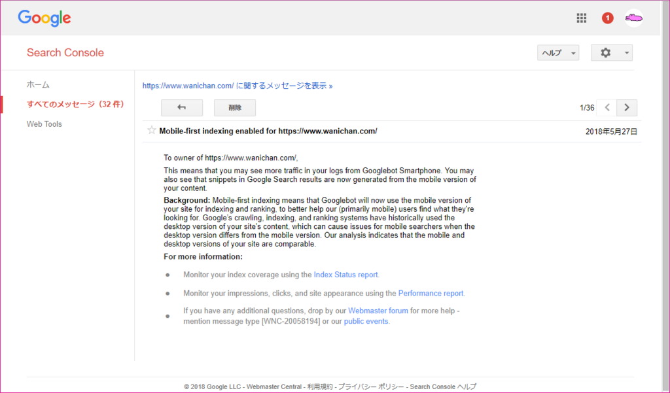670x393 pixels.
Task: Select すべてのメッセージ (32 件)
Action: pos(75,104)
